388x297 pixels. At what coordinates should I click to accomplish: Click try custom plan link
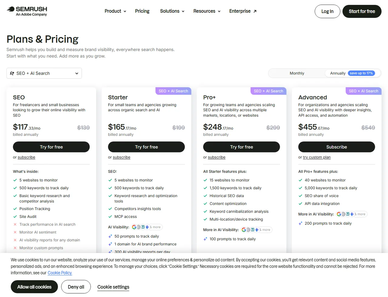coord(317,157)
